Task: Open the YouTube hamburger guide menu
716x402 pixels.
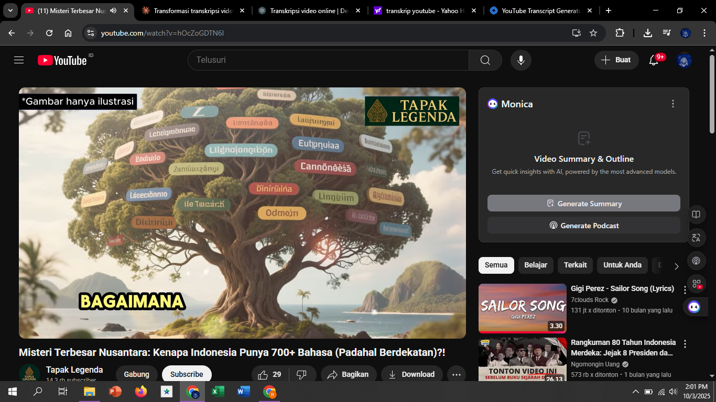Action: (x=19, y=60)
